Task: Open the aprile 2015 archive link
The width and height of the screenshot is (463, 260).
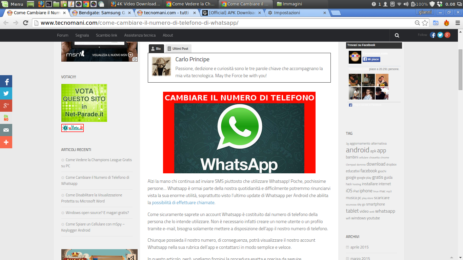Action: (x=359, y=247)
